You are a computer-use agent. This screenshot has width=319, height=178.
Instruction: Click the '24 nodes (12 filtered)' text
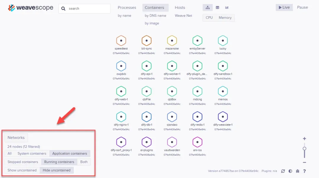pos(24,146)
